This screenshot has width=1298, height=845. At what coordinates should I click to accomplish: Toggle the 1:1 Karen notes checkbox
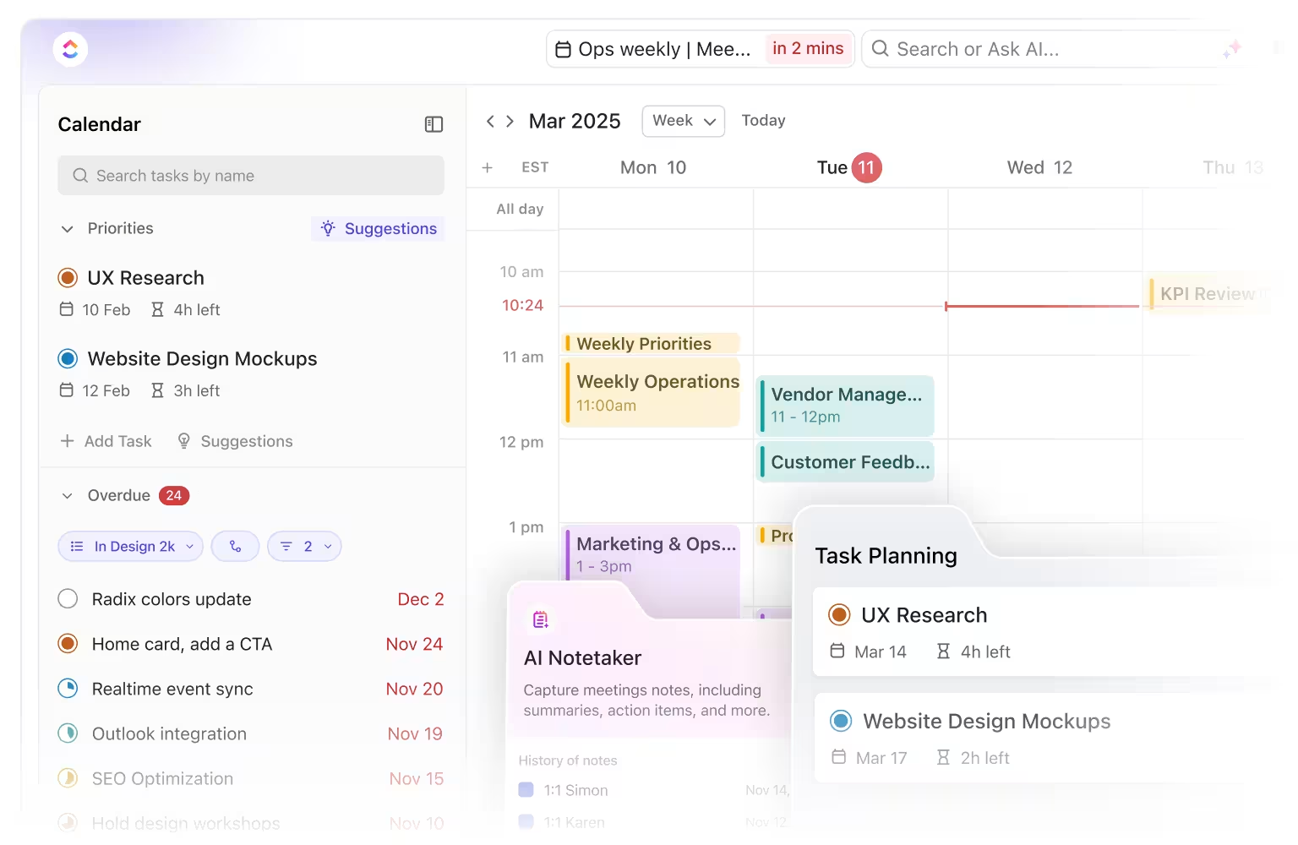click(526, 821)
